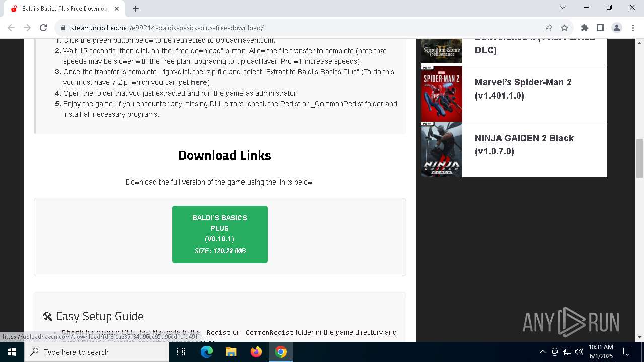Screen dimensions: 644x362
Task: Click the browser Forward arrow
Action: pos(27,28)
